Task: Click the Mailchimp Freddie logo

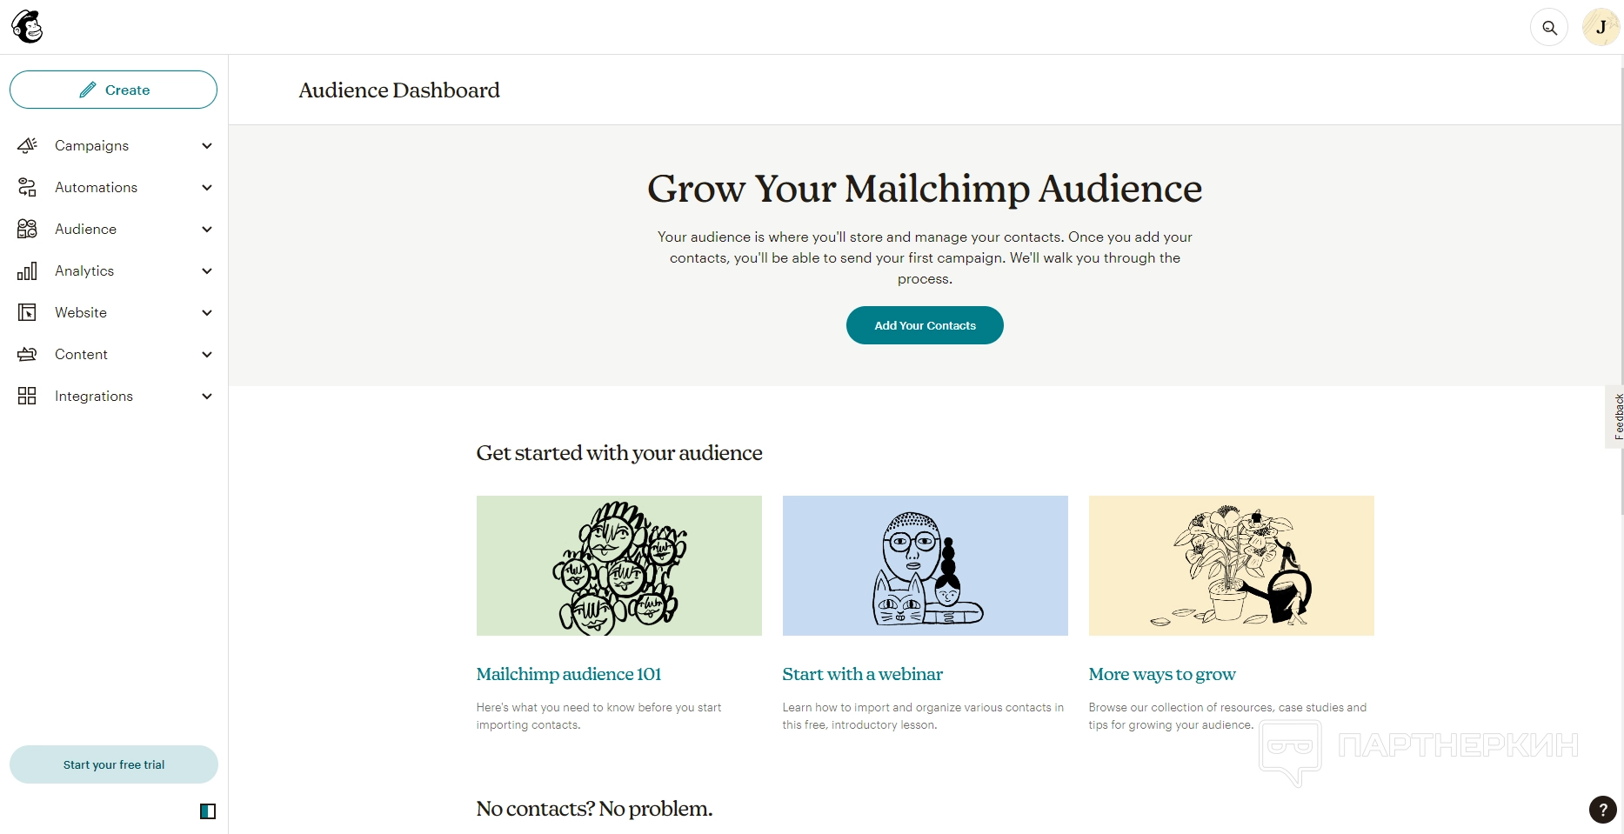Action: [27, 27]
